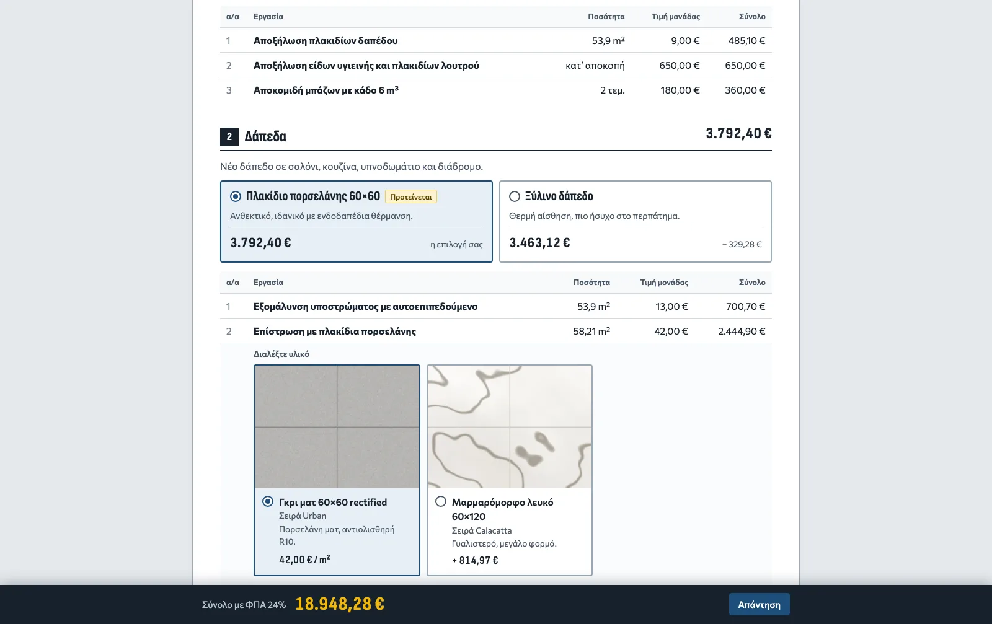
Task: Click the 42,00 € / m² tile price
Action: [x=304, y=559]
